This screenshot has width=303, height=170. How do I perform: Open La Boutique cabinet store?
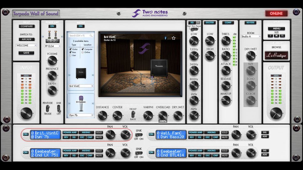coord(276,56)
